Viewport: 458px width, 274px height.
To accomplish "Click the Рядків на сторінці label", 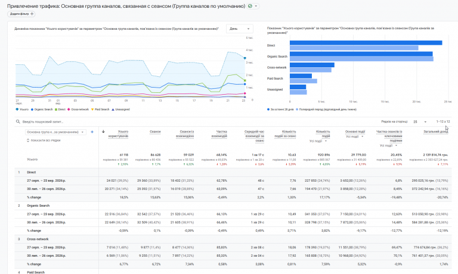I will [394, 122].
